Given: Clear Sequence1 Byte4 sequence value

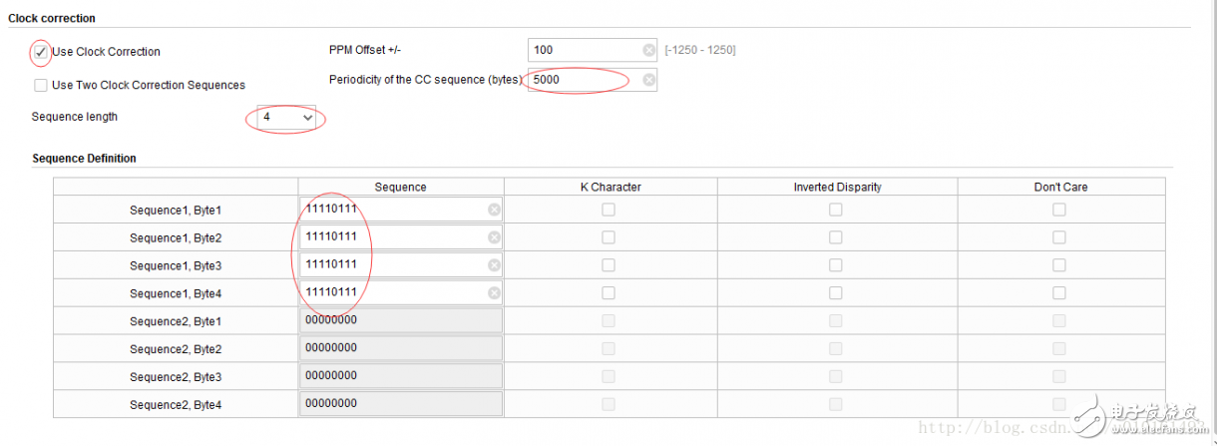Looking at the screenshot, I should (494, 293).
